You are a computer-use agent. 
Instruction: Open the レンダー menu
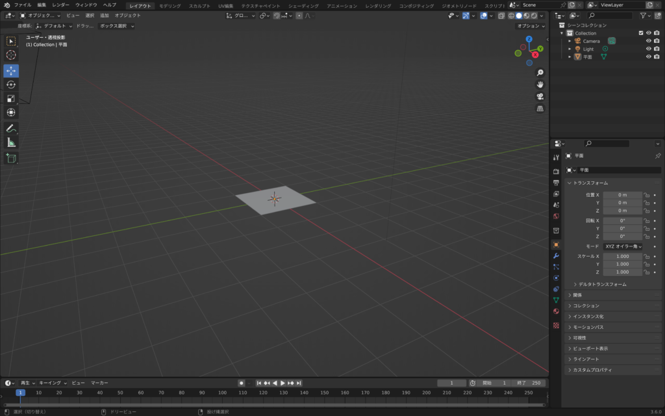(60, 5)
